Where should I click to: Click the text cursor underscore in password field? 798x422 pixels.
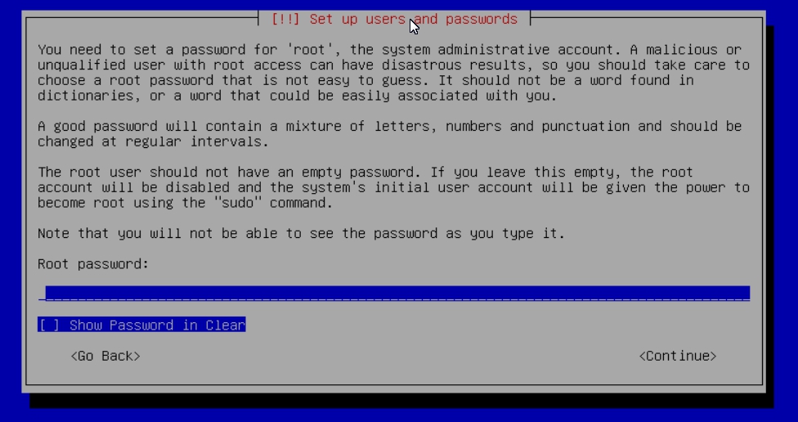pos(42,294)
